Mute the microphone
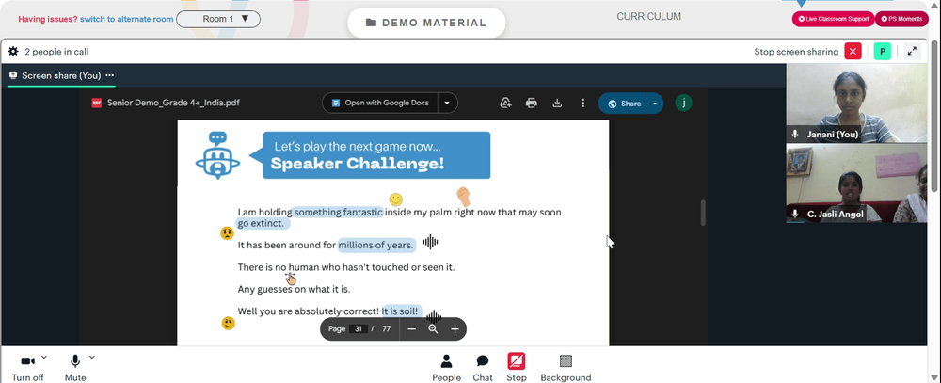Viewport: 941px width, 383px height. (x=75, y=367)
